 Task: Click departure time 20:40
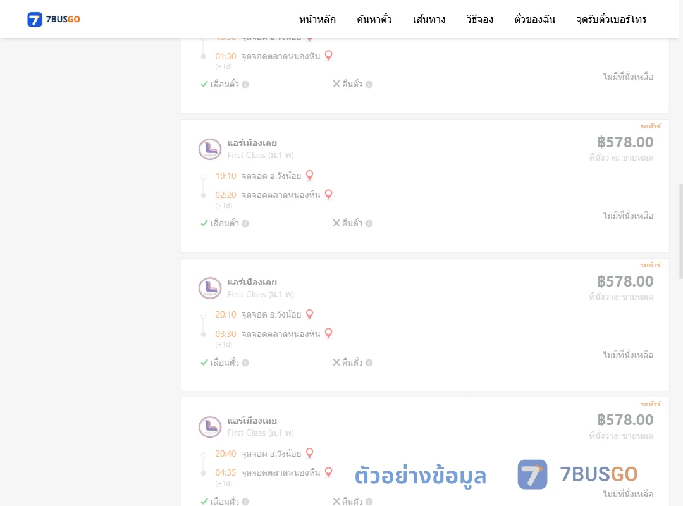point(226,454)
